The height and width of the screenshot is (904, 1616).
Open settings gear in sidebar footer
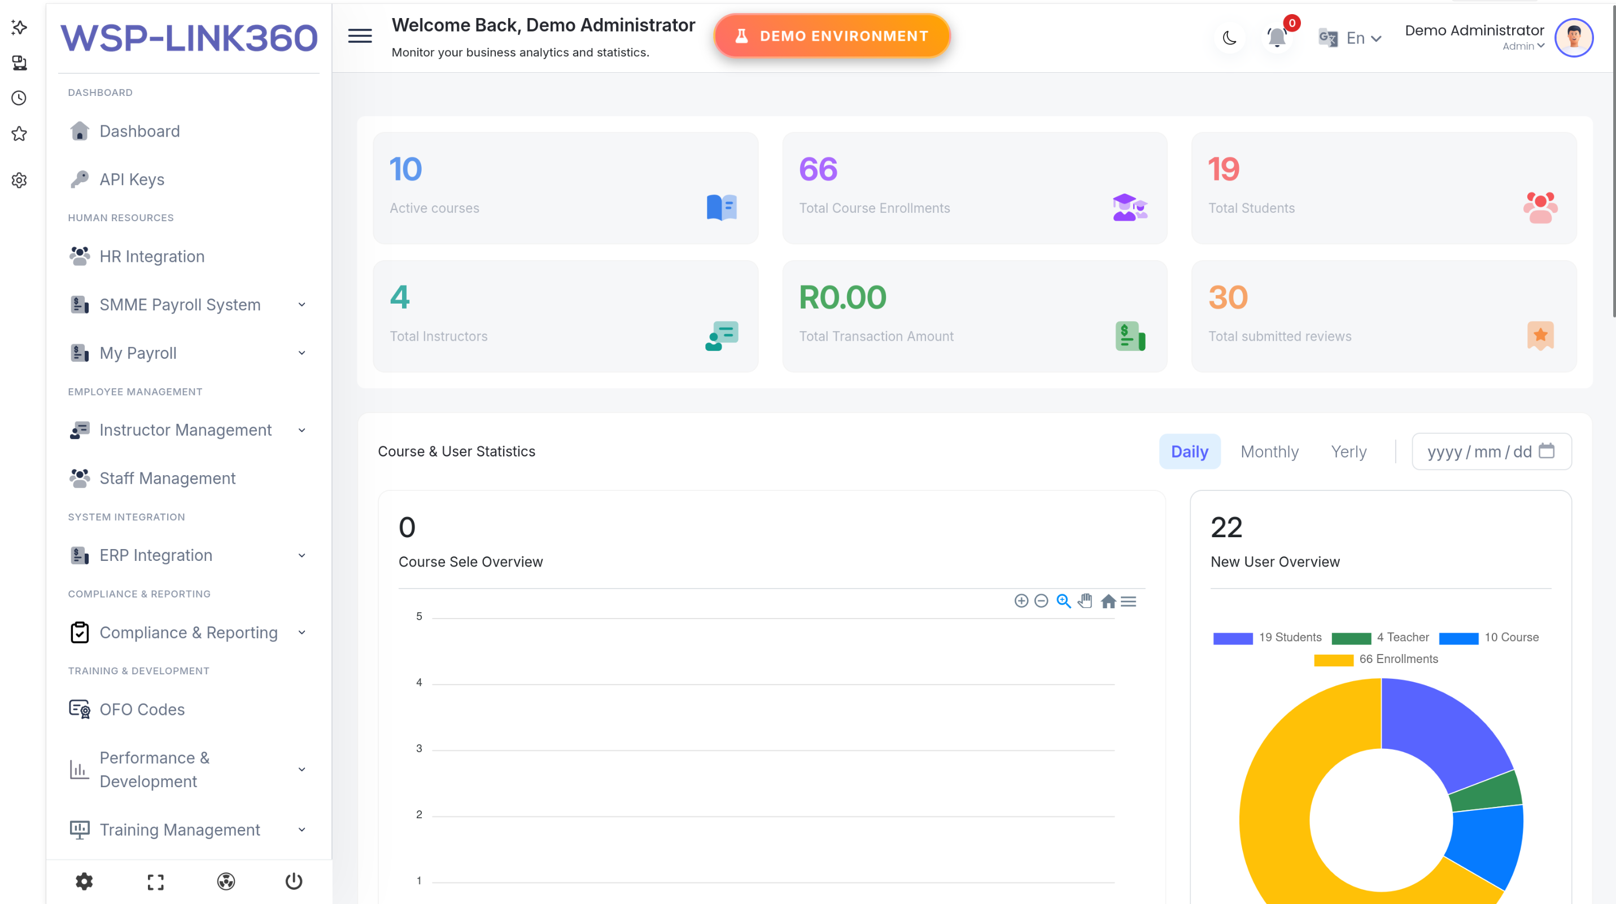[x=84, y=881]
